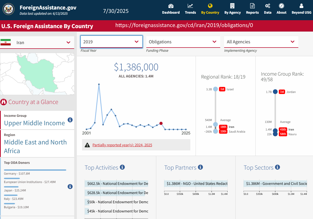Click the Reports document icon

point(252,6)
